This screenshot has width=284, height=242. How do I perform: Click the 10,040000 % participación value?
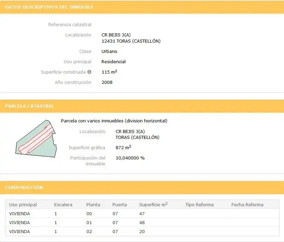click(130, 158)
